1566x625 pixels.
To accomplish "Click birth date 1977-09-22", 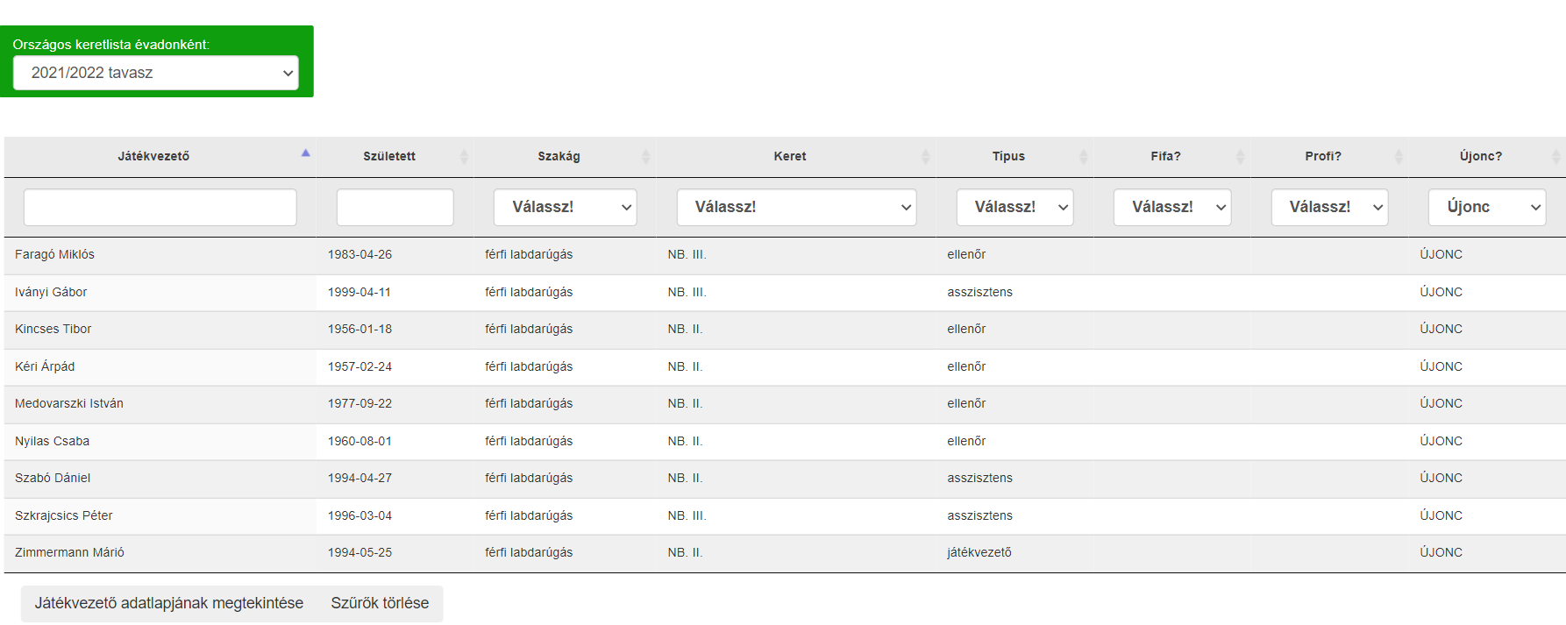I will click(359, 404).
